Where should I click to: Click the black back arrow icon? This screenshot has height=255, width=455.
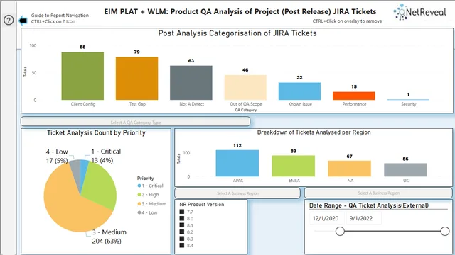coord(23,21)
